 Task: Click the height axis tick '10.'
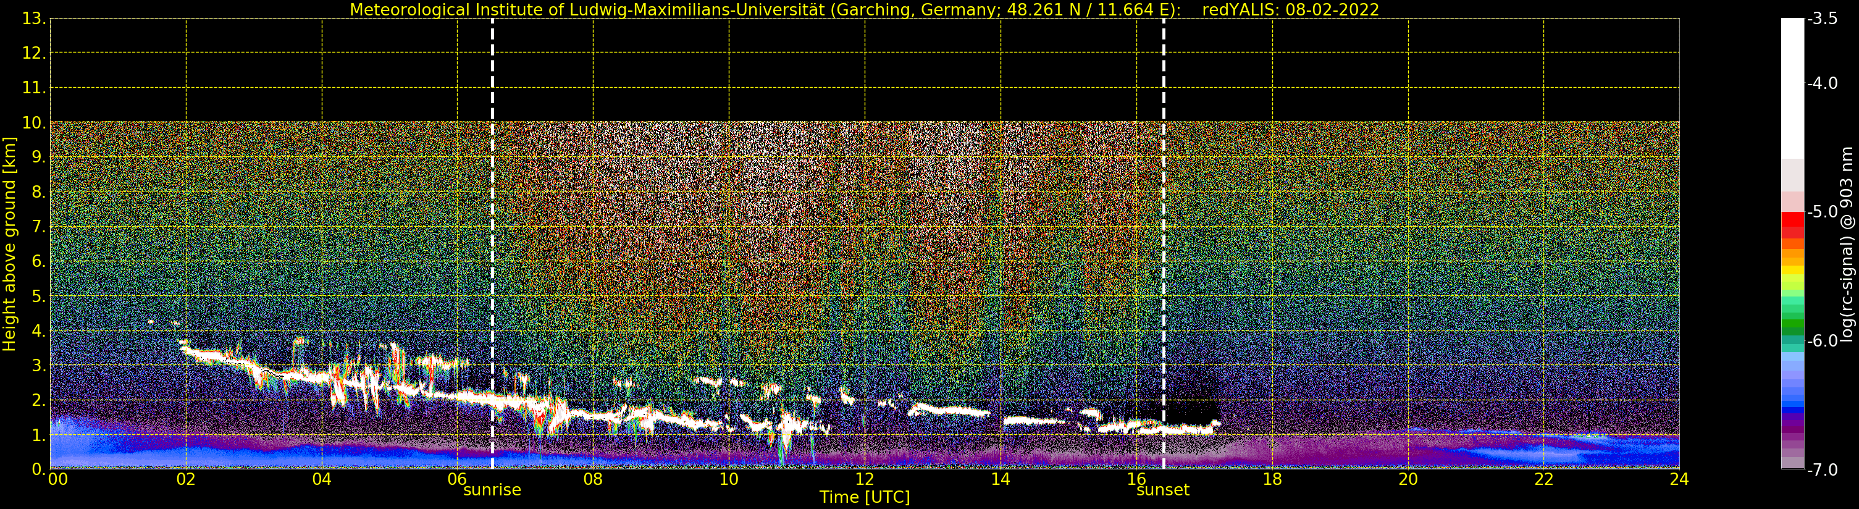[34, 123]
